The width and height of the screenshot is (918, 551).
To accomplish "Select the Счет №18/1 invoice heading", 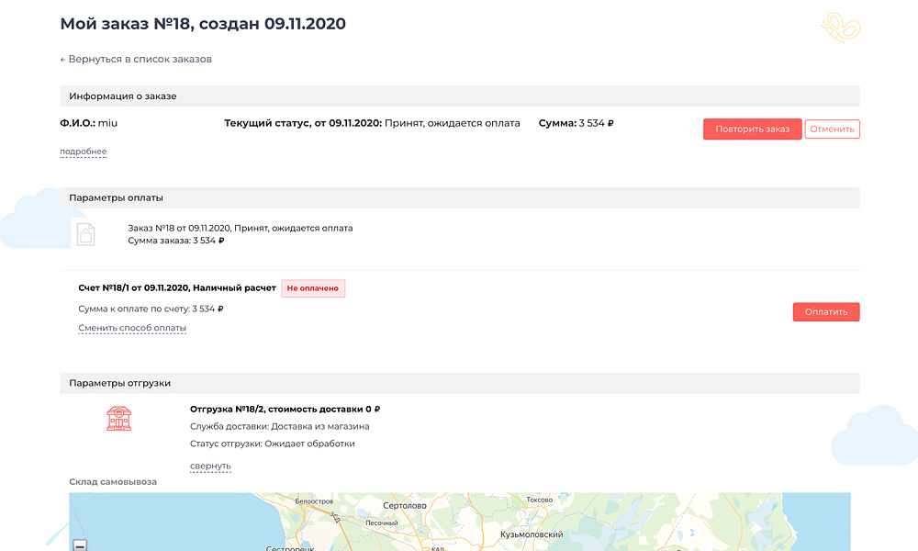I will click(176, 287).
